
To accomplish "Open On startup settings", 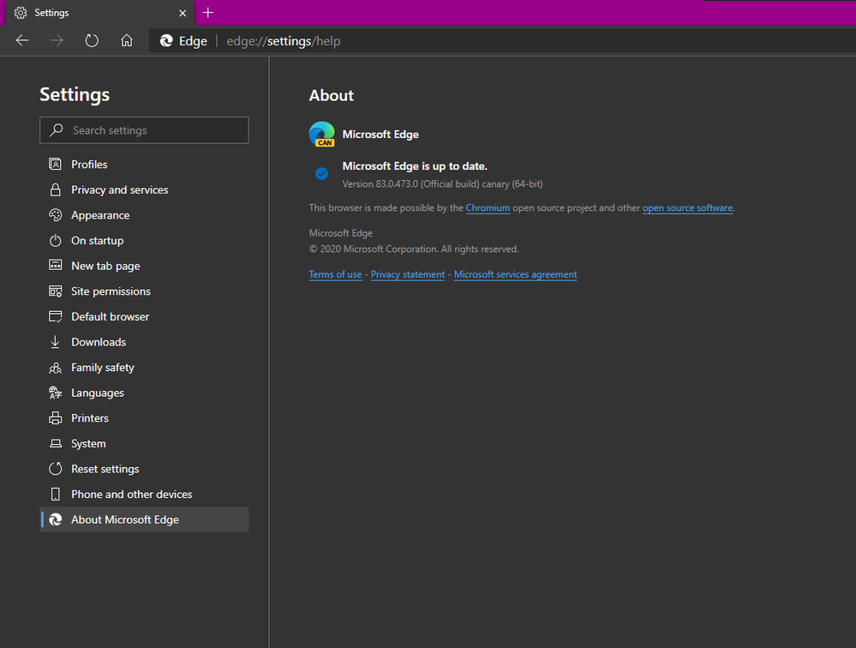I will 144,241.
